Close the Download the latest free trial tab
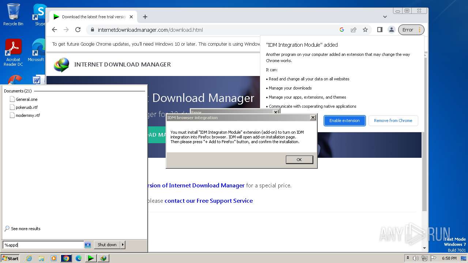Viewport: 468px width, 263px height. (131, 17)
